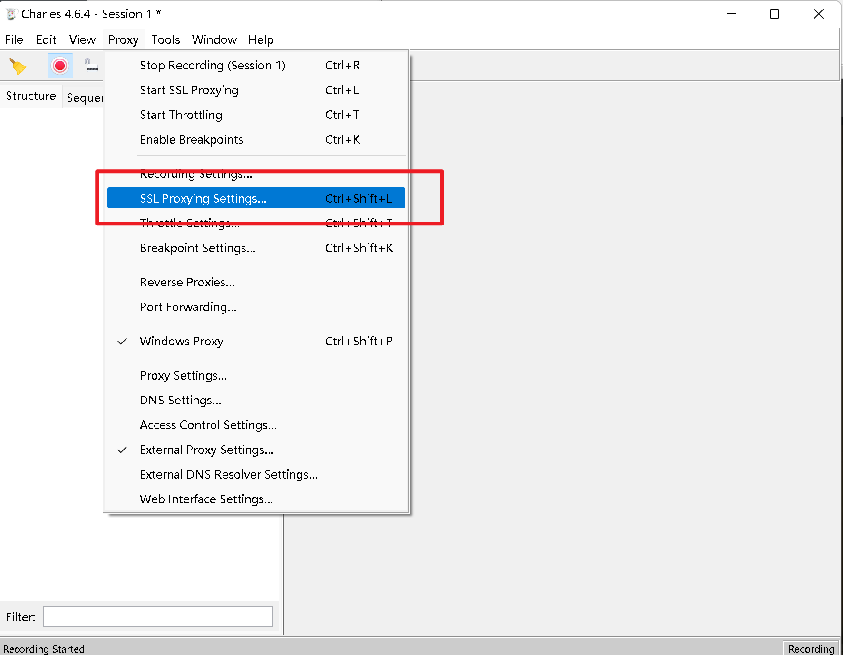Image resolution: width=843 pixels, height=655 pixels.
Task: Click the Recording status bar button
Action: pyautogui.click(x=811, y=648)
